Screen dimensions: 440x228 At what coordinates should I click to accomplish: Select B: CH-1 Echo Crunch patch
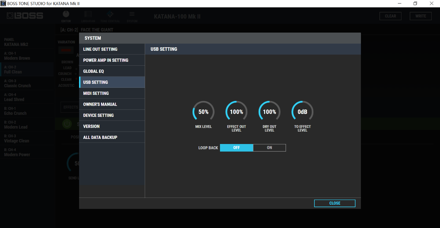click(27, 111)
